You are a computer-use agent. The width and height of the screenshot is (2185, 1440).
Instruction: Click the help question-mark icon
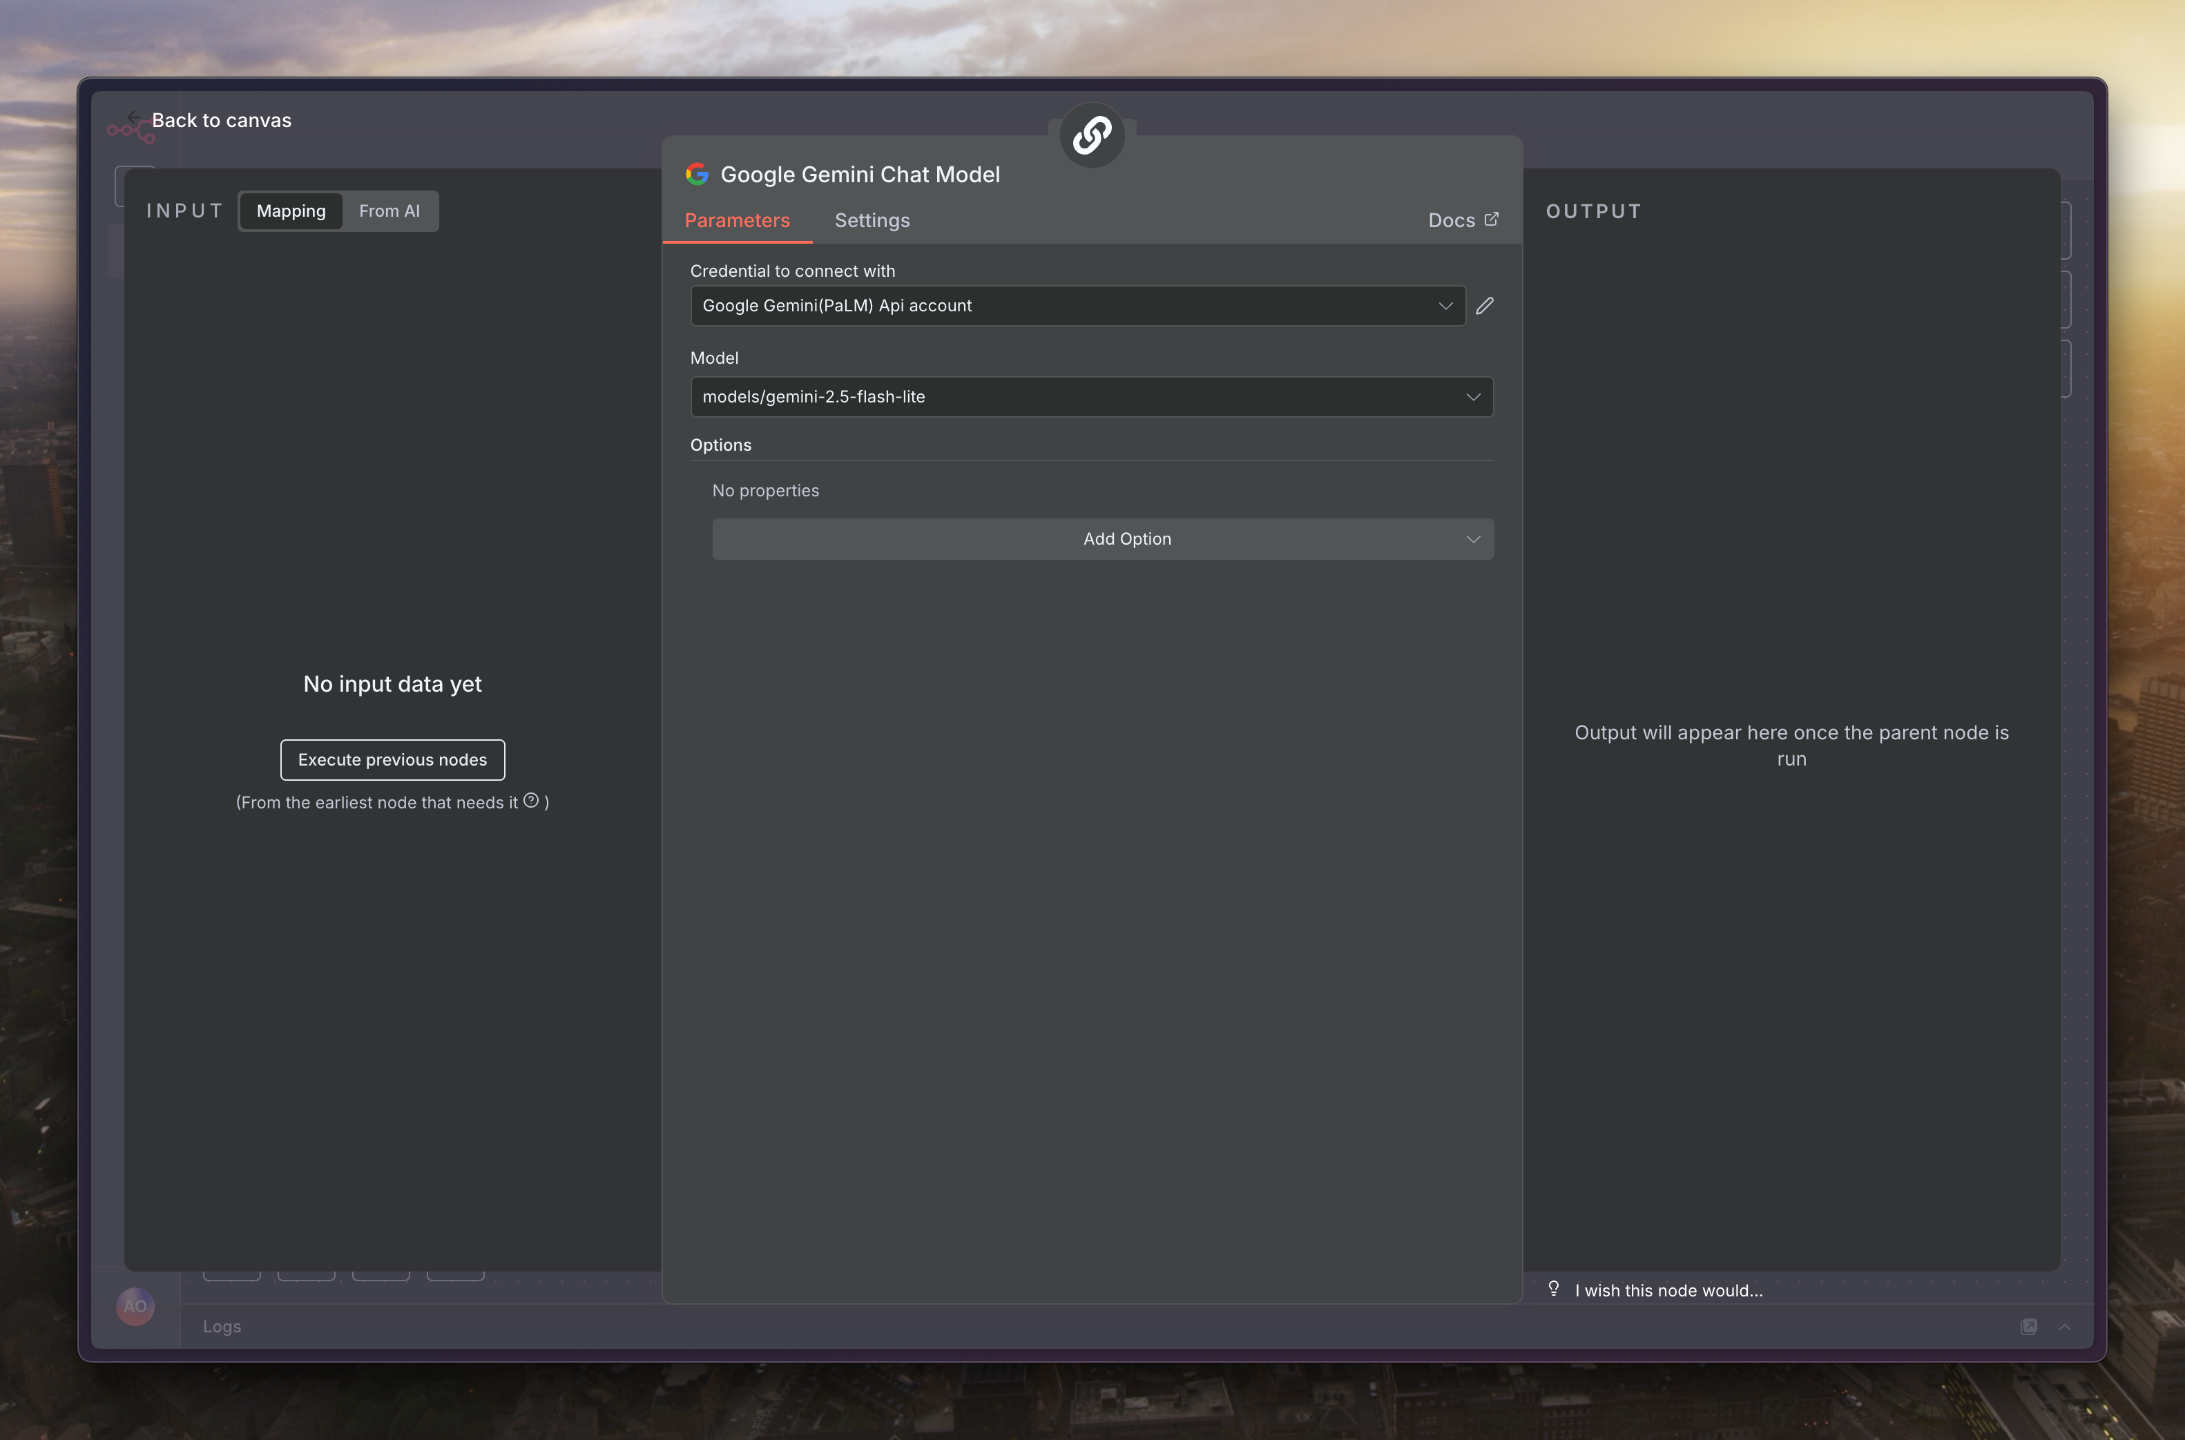pyautogui.click(x=531, y=801)
